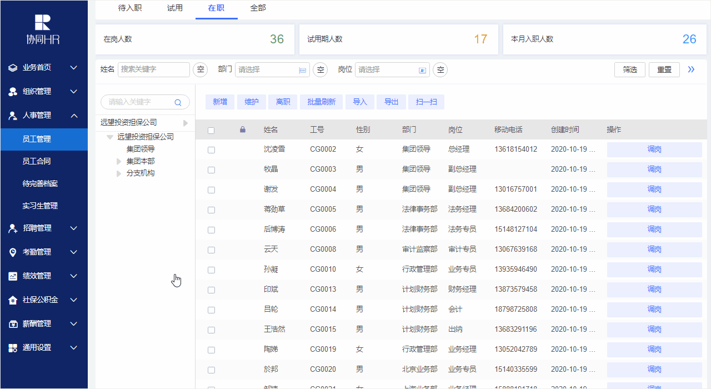Click phone number 13873579458

[516, 290]
